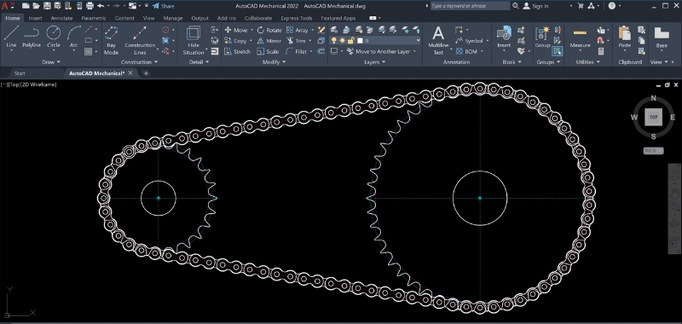Click the TOP face of the ViewCube

click(x=653, y=118)
